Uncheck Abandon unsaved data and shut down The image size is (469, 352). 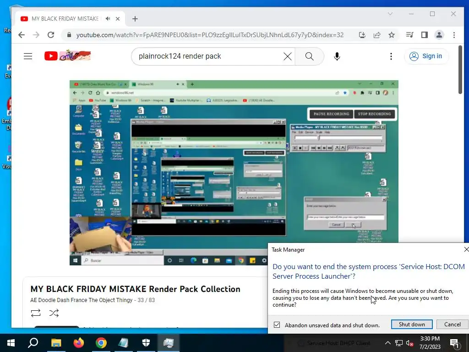pos(277,325)
